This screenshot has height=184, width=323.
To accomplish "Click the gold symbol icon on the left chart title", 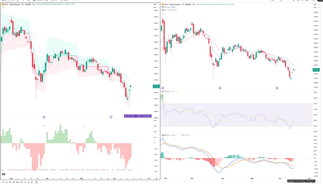I will point(2,5).
